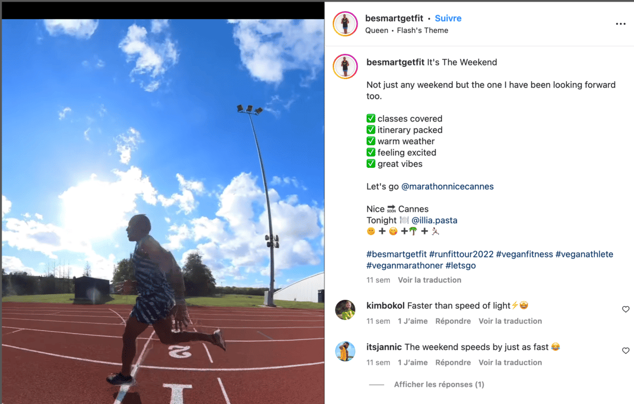View likes on kimbokol's comment via 1 J'aime
The height and width of the screenshot is (404, 634).
tap(413, 321)
